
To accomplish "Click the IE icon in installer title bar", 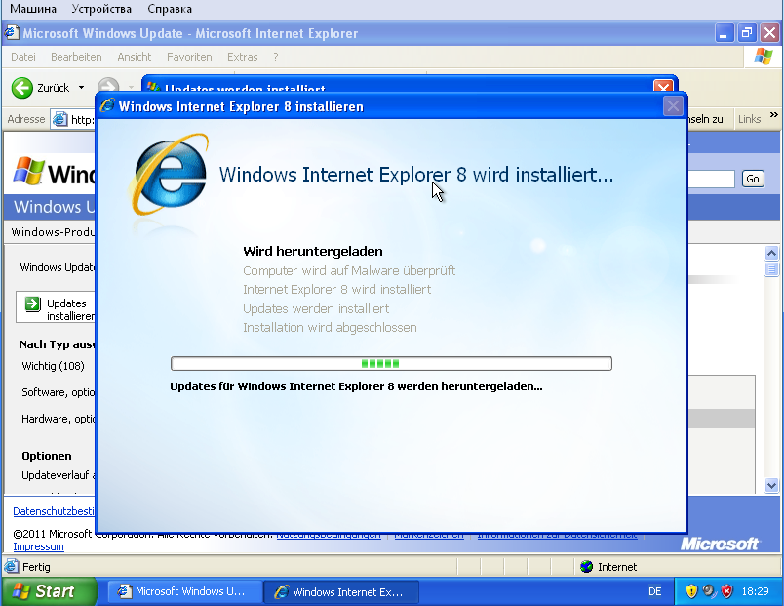I will (107, 106).
